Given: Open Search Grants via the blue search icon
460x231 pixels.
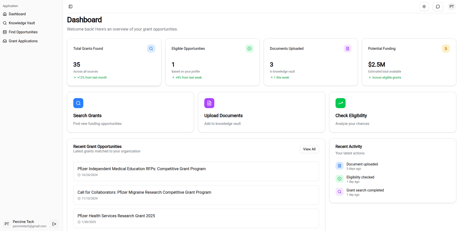Looking at the screenshot, I should [78, 103].
